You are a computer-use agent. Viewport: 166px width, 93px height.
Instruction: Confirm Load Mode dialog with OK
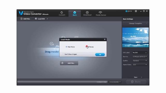(x=100, y=55)
